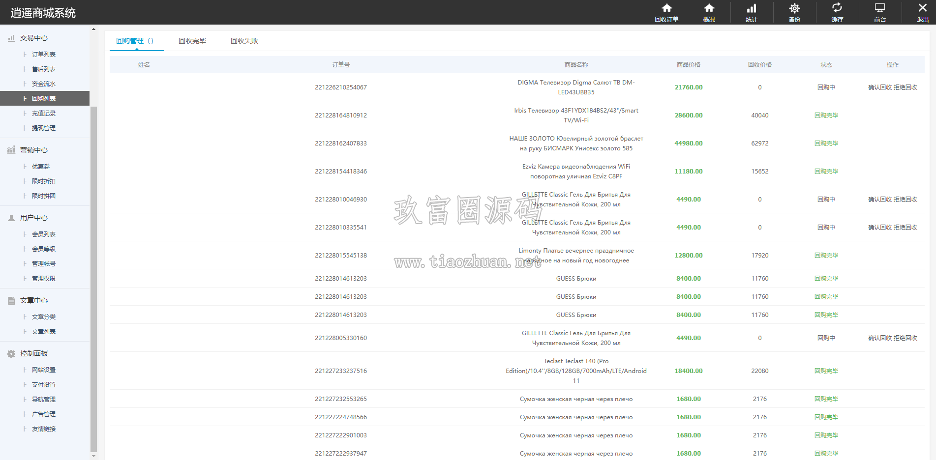This screenshot has width=936, height=460.
Task: Click the sidebar scrollbar thumb
Action: coord(93,279)
